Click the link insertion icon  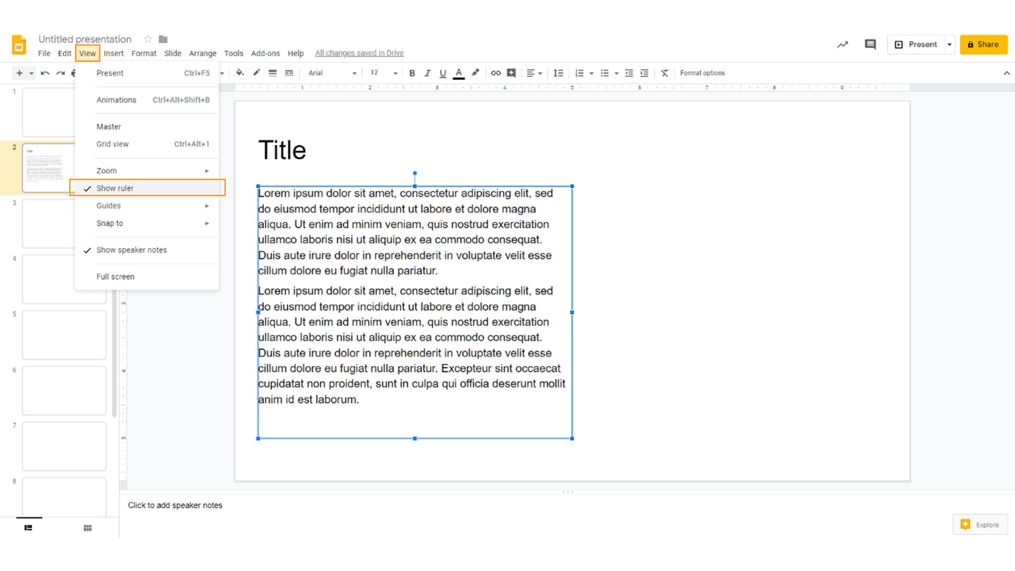tap(495, 72)
